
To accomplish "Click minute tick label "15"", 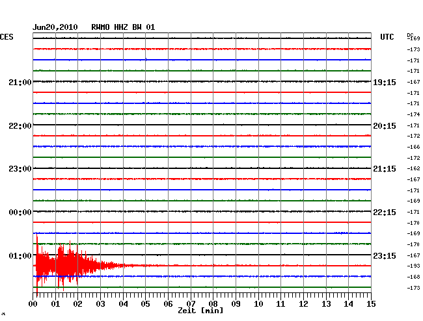I will click(371, 304).
